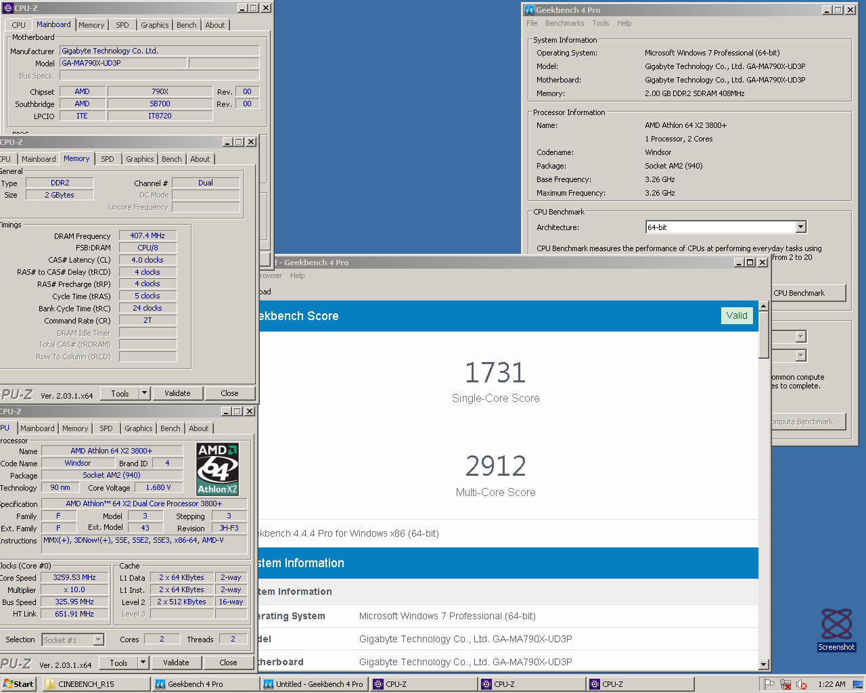Click Model field GA-MA790X-UD3P in CPU-Z
Image resolution: width=866 pixels, height=693 pixels.
coord(123,63)
